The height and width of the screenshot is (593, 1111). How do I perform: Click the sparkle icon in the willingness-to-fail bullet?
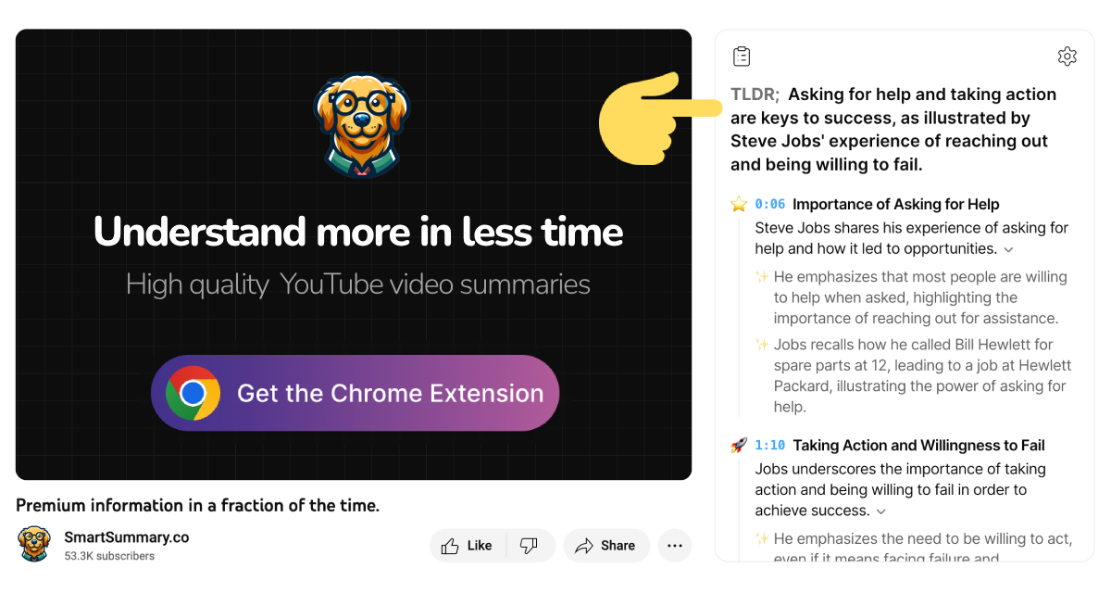[x=761, y=538]
